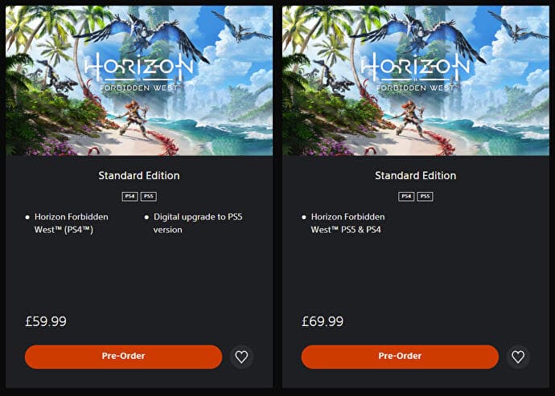Click the PS4 badge on £59.99 edition
555x396 pixels.
click(x=129, y=196)
